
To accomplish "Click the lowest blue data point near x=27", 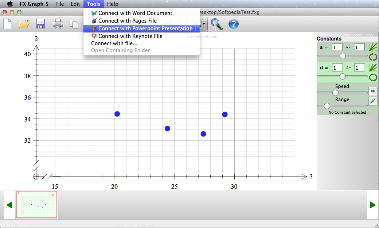I will click(x=203, y=134).
